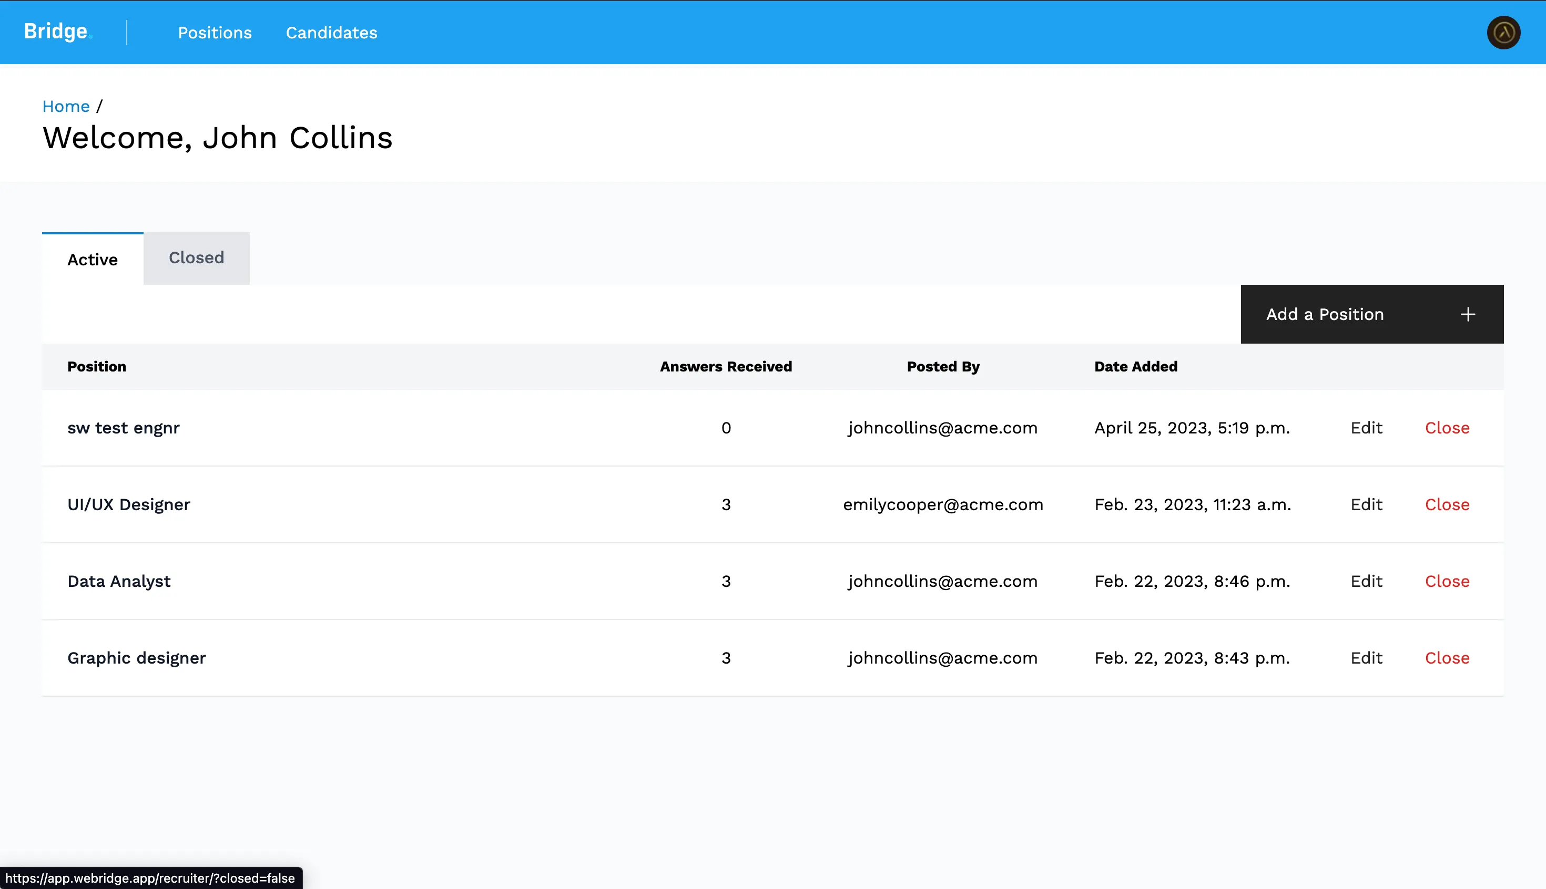Image resolution: width=1546 pixels, height=889 pixels.
Task: Open the Data Analyst position row
Action: click(x=119, y=581)
